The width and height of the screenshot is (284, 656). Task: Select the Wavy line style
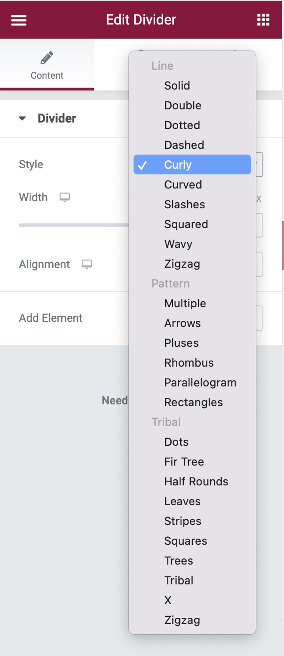(x=178, y=244)
